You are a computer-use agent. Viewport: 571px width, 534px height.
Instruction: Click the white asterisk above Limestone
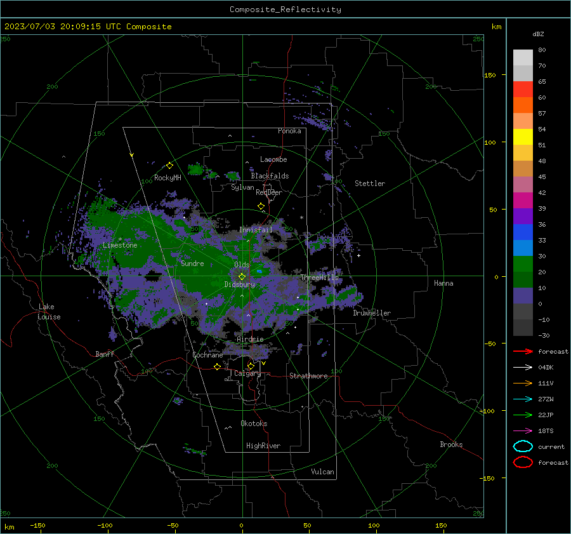[x=120, y=239]
